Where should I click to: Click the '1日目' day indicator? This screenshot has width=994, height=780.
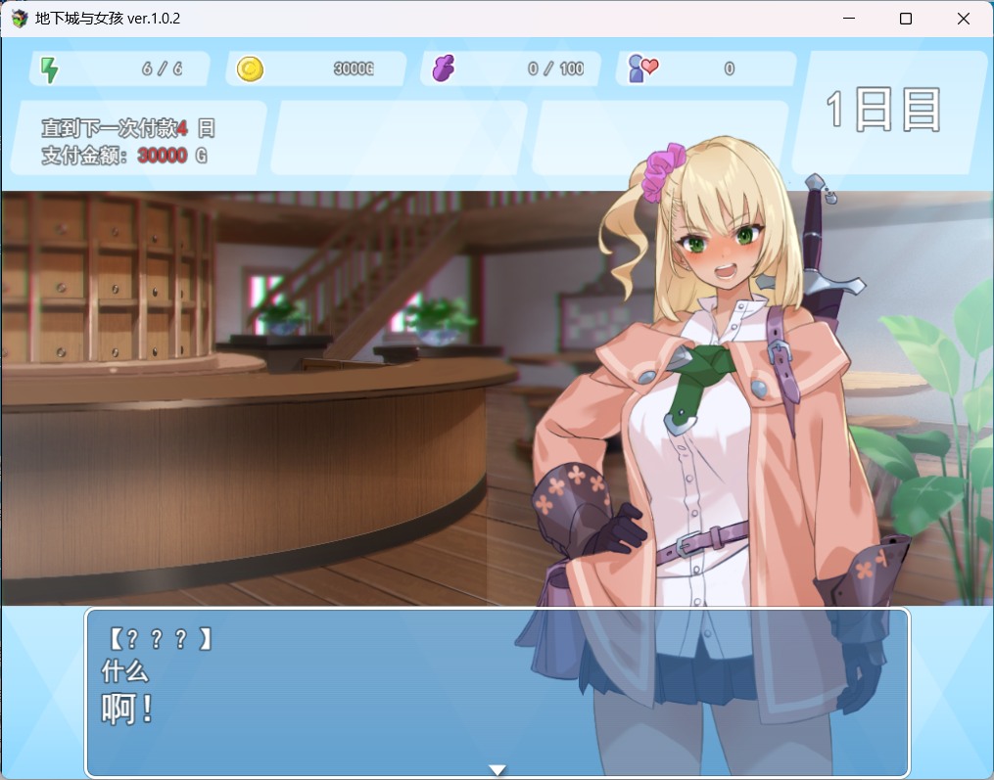point(883,108)
